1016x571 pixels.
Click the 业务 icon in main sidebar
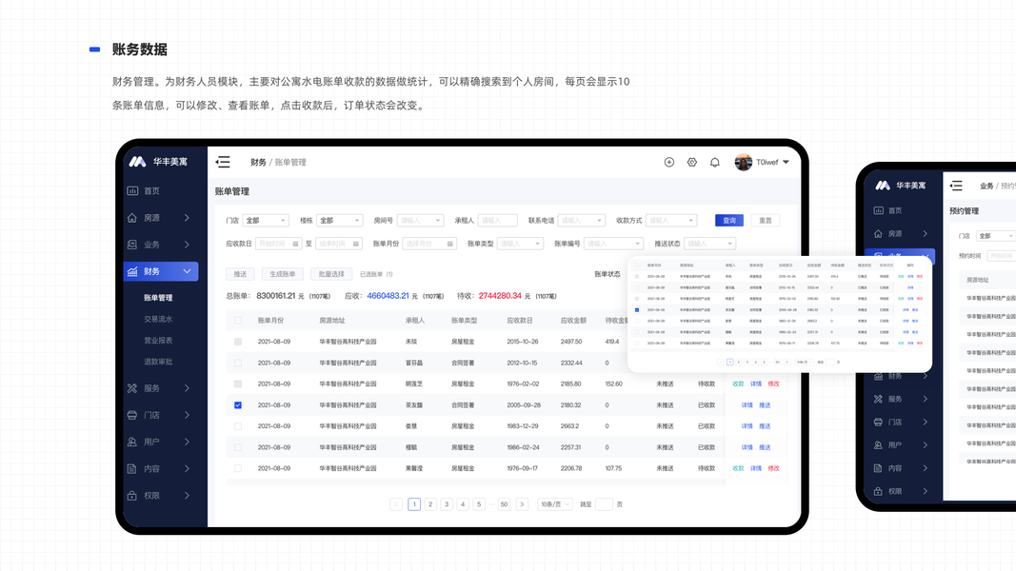point(132,244)
